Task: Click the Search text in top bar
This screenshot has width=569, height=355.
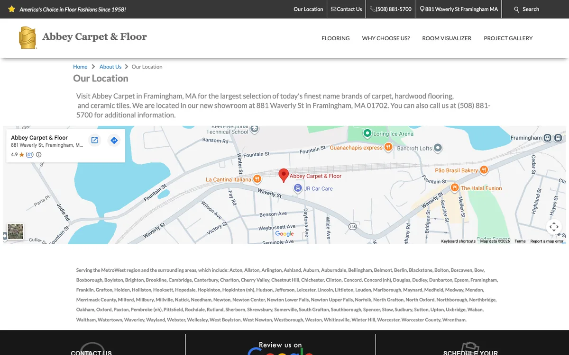Action: [x=531, y=9]
